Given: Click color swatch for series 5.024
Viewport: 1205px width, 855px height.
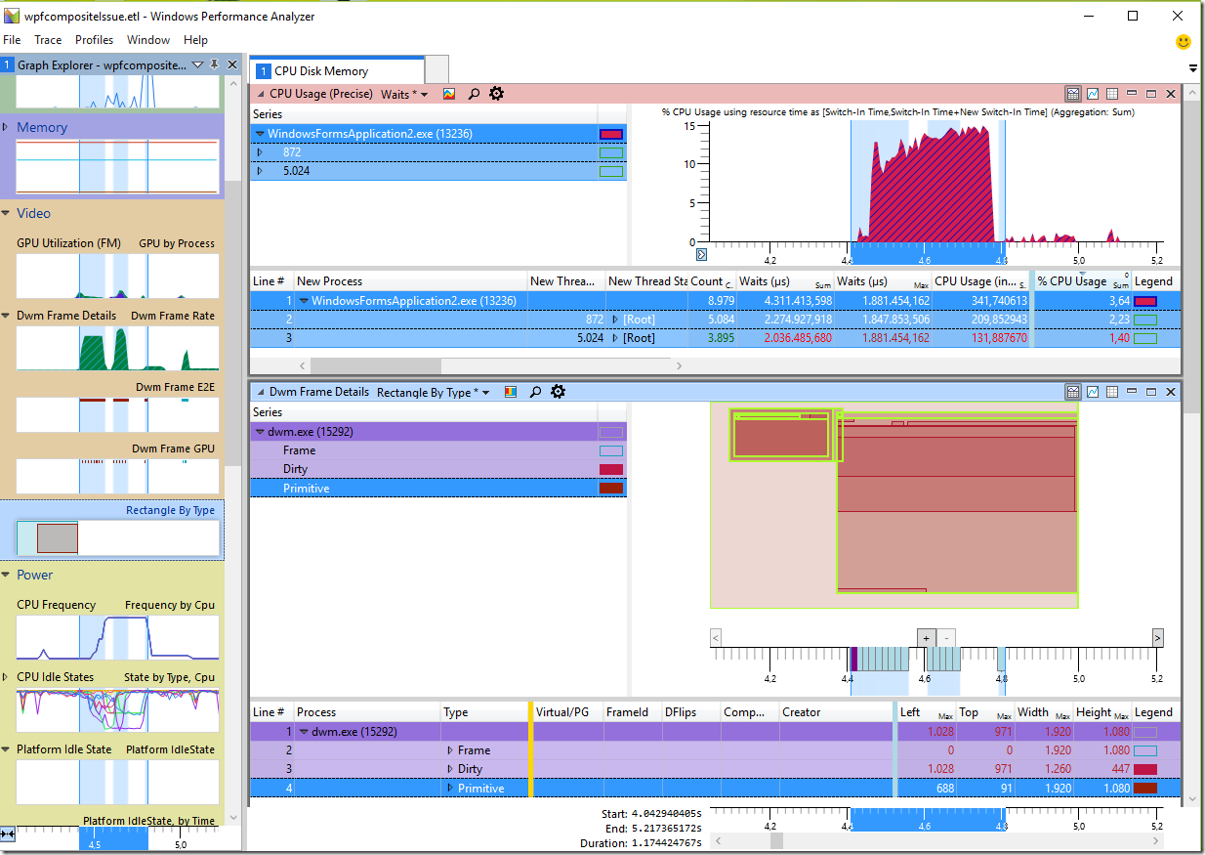Looking at the screenshot, I should [610, 171].
